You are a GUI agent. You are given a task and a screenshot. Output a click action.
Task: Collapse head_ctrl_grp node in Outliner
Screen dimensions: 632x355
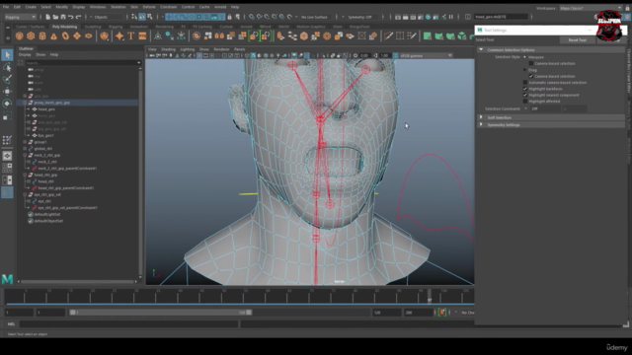coord(25,176)
